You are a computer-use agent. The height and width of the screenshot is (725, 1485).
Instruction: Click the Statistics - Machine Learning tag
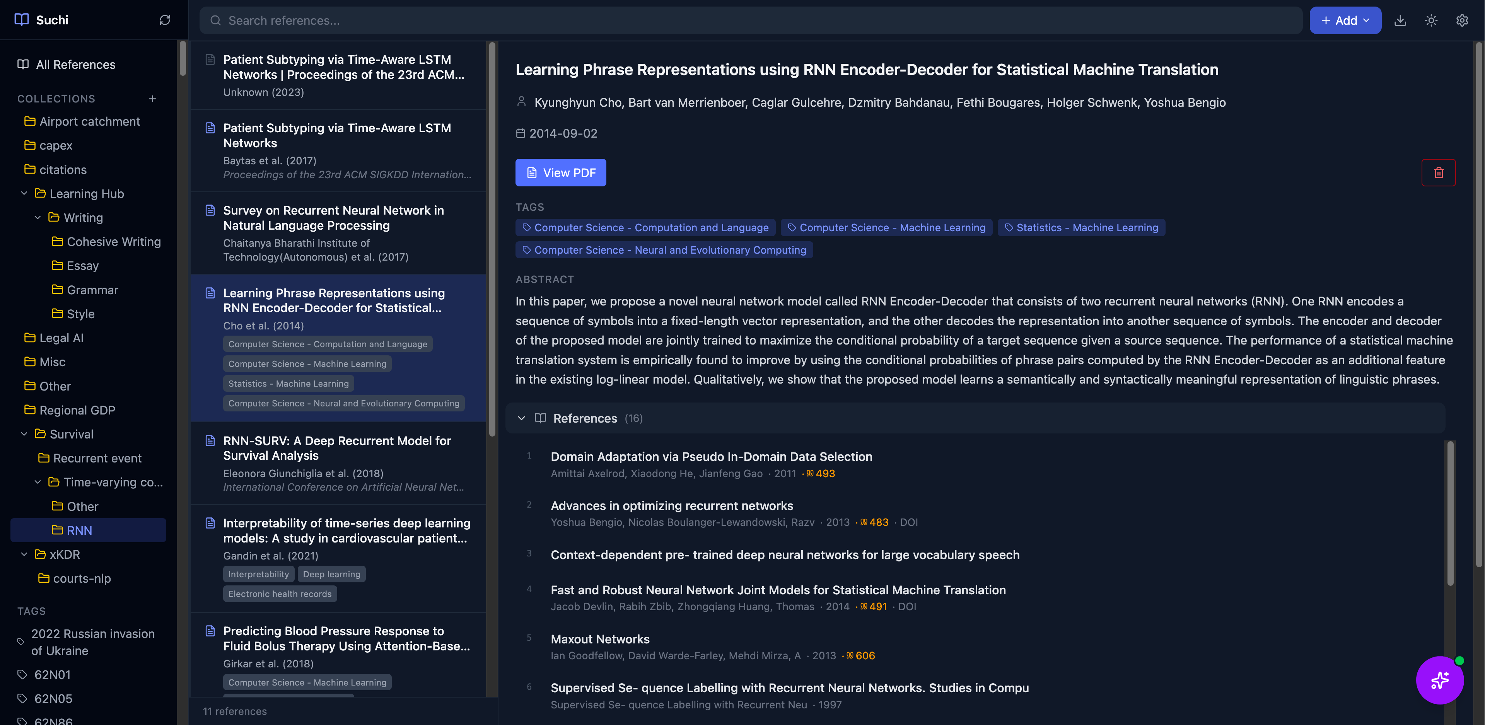(x=1081, y=228)
